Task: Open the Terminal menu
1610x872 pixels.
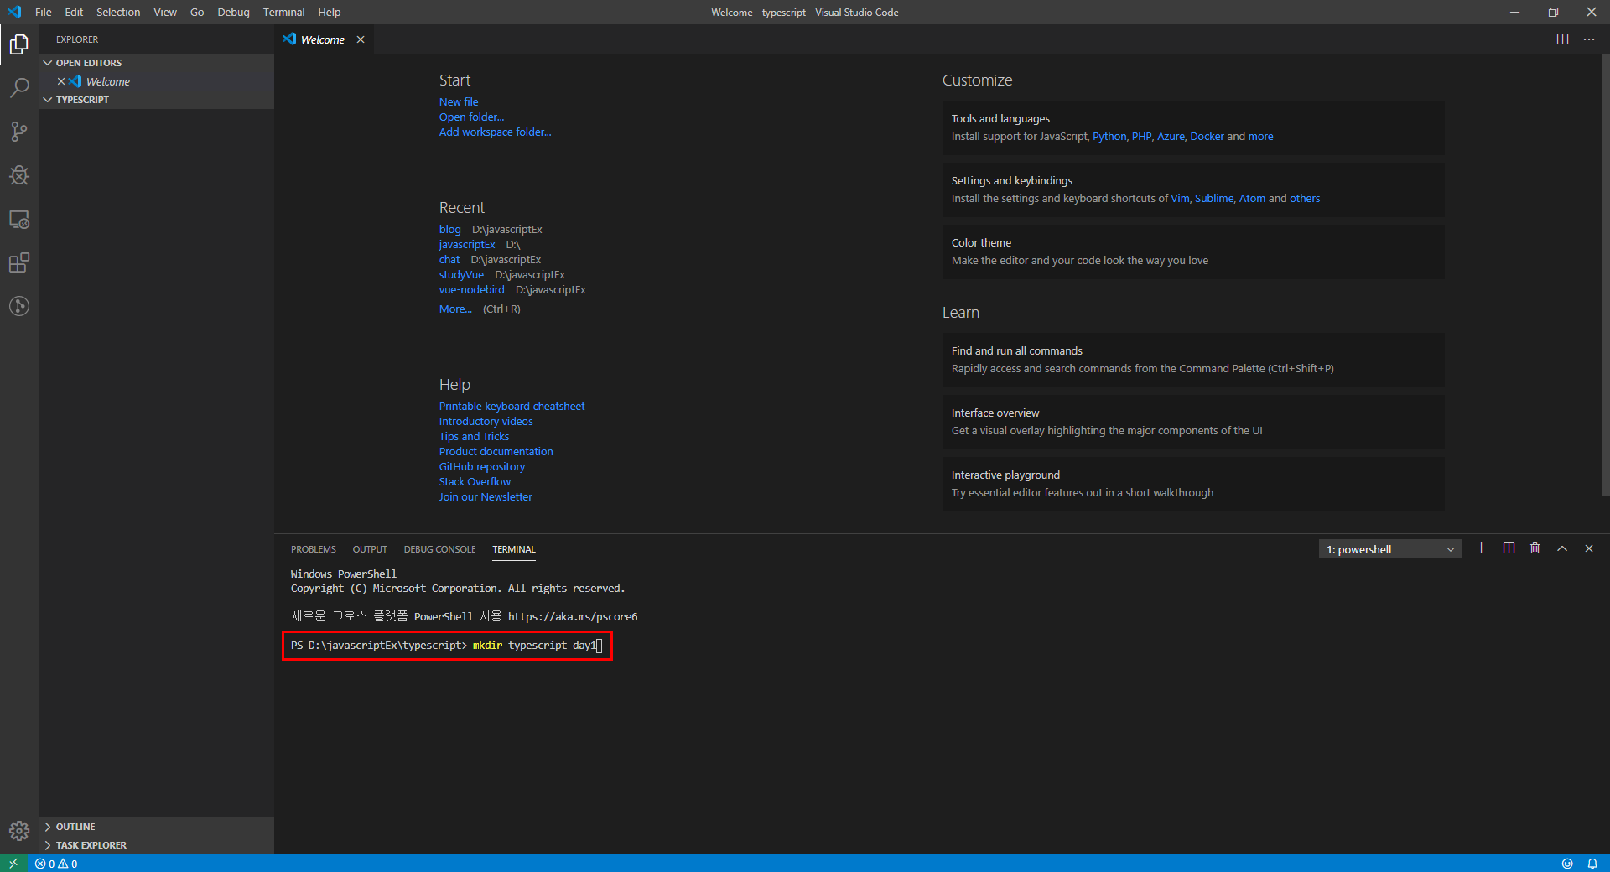Action: coord(283,12)
